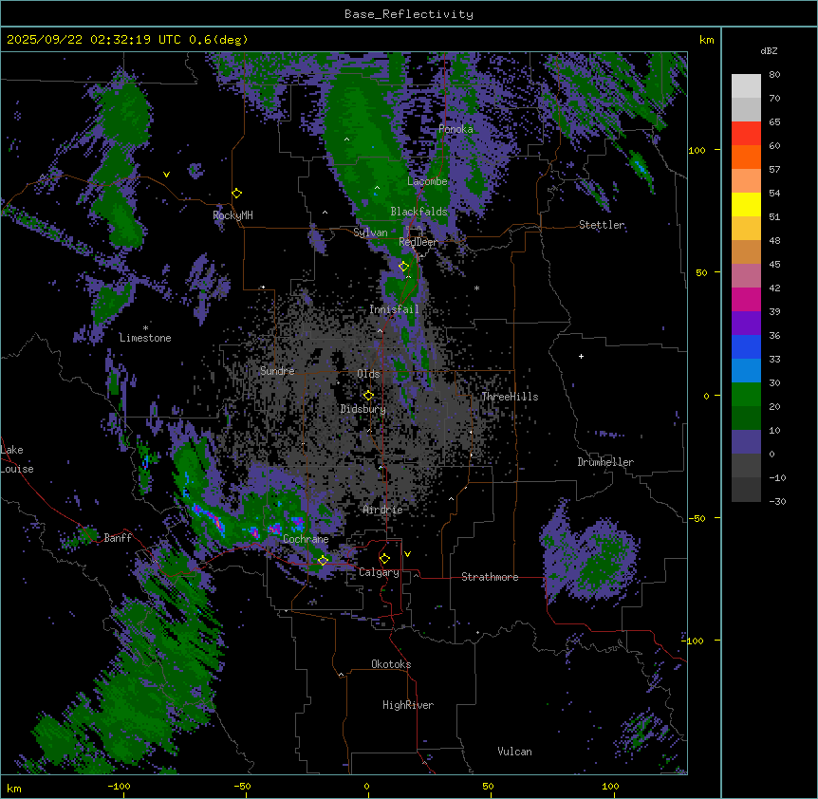Click the diamond marker above Calgary label
This screenshot has width=818, height=799.
pos(384,558)
